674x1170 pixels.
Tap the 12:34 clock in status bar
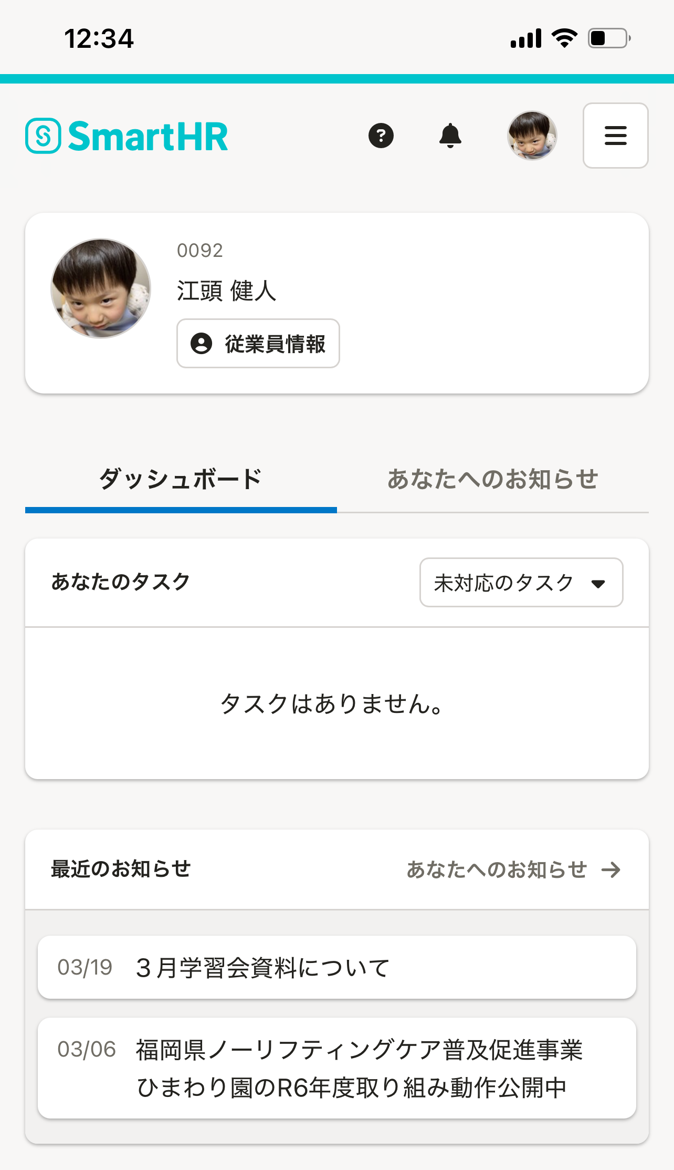point(99,39)
